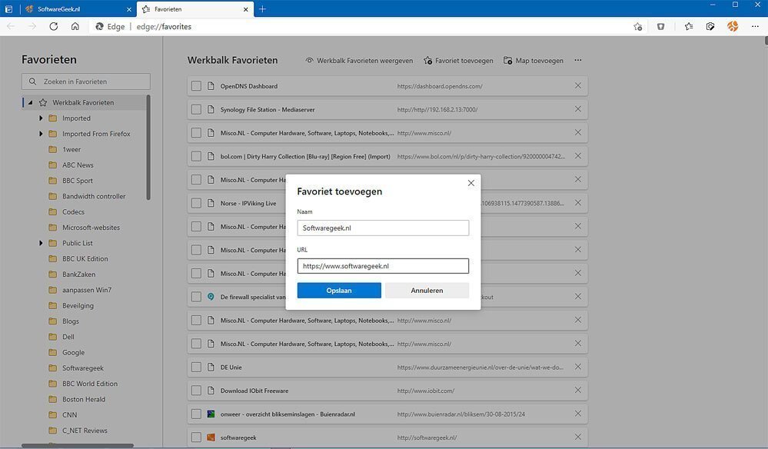Open the ABC News folder
Viewport: 768px width, 449px height.
(x=78, y=165)
